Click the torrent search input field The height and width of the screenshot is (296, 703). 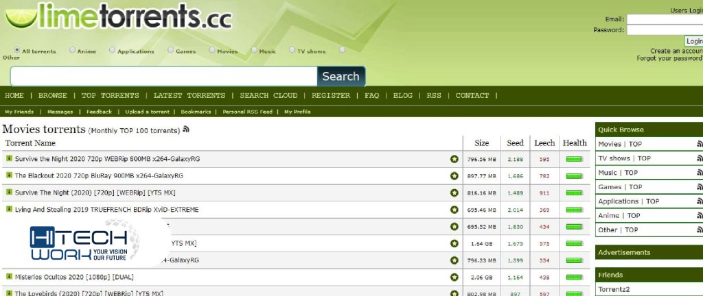(x=163, y=77)
